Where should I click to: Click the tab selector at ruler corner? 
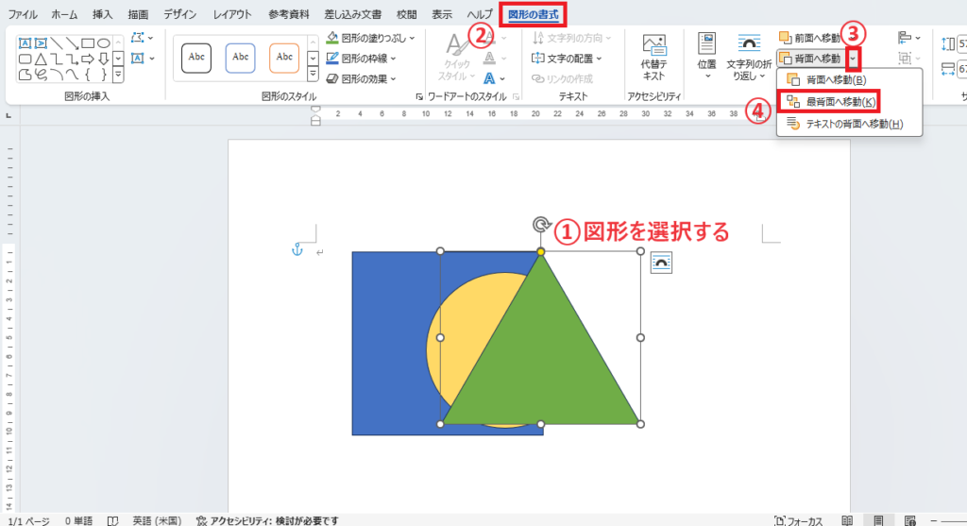(x=8, y=115)
